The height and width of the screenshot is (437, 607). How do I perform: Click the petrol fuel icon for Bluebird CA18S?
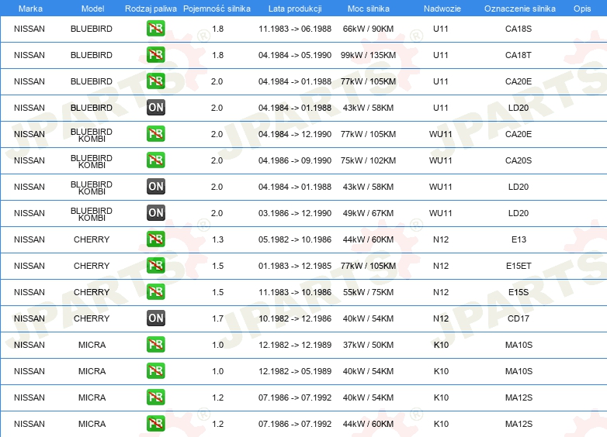[x=155, y=29]
